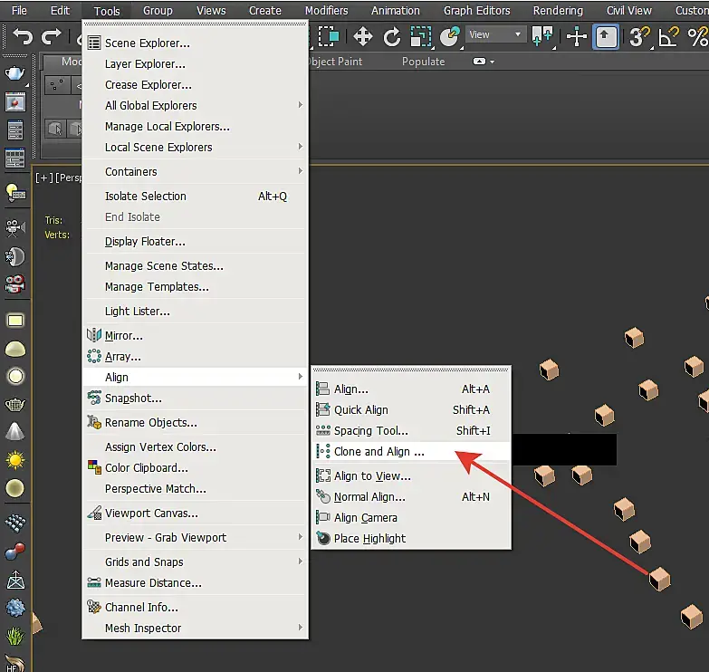Screen dimensions: 709x672
Task: Click the Measure Distance icon
Action: [x=94, y=582]
